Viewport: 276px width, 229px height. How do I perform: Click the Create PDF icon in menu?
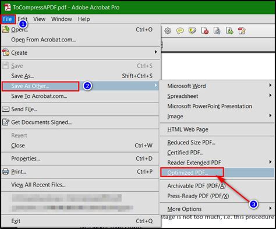click(x=6, y=52)
